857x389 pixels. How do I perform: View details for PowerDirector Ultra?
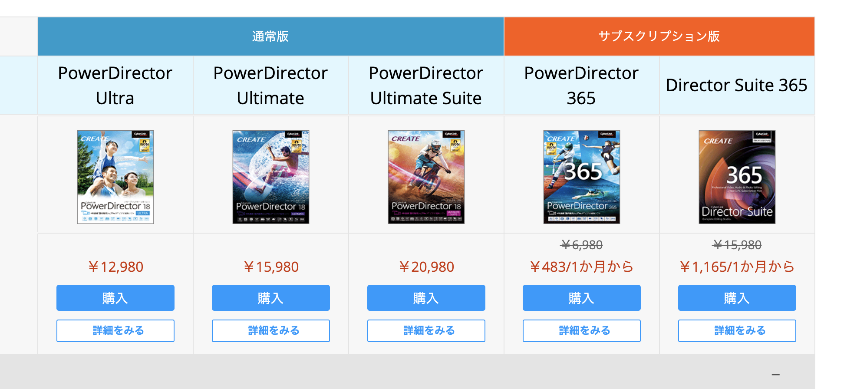(115, 331)
